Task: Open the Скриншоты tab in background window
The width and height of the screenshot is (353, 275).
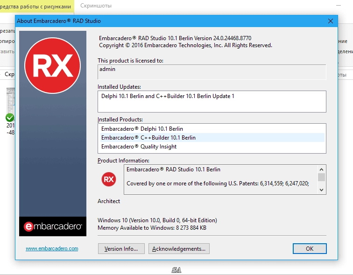Action: 96,6
